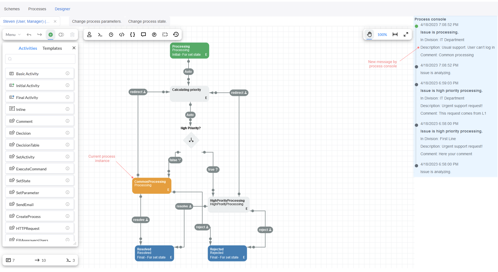
Task: Select the Steven (User, Manager) tab
Action: point(26,21)
